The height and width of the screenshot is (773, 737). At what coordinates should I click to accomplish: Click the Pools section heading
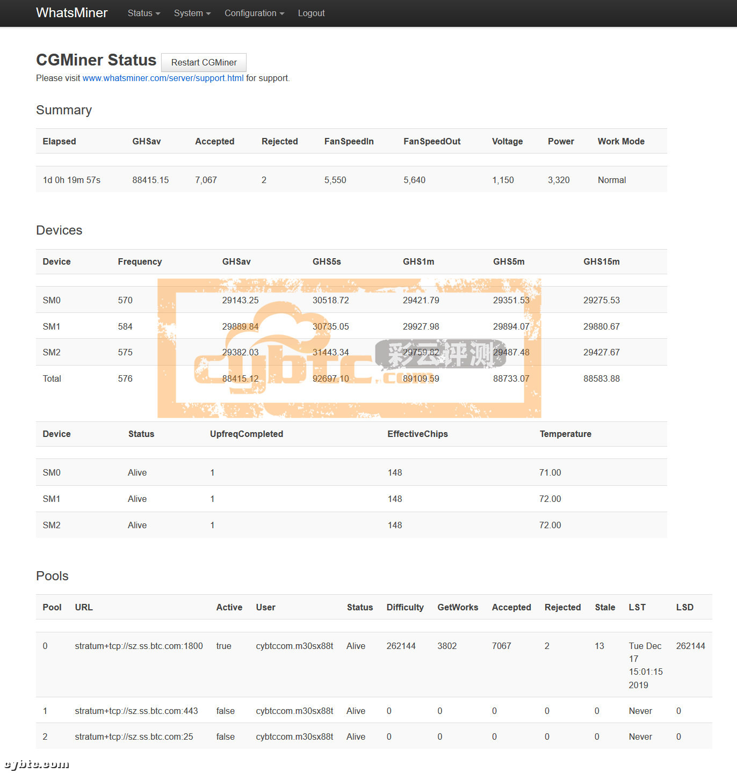point(52,576)
